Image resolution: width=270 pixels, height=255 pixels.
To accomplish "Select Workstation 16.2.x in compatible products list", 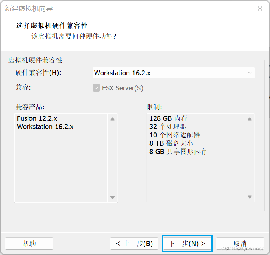I will click(x=45, y=127).
